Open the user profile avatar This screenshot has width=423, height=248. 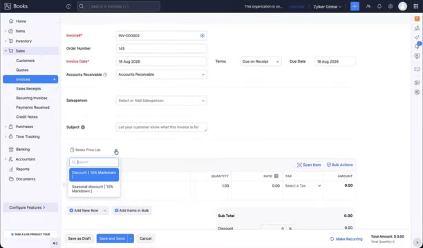[402, 6]
